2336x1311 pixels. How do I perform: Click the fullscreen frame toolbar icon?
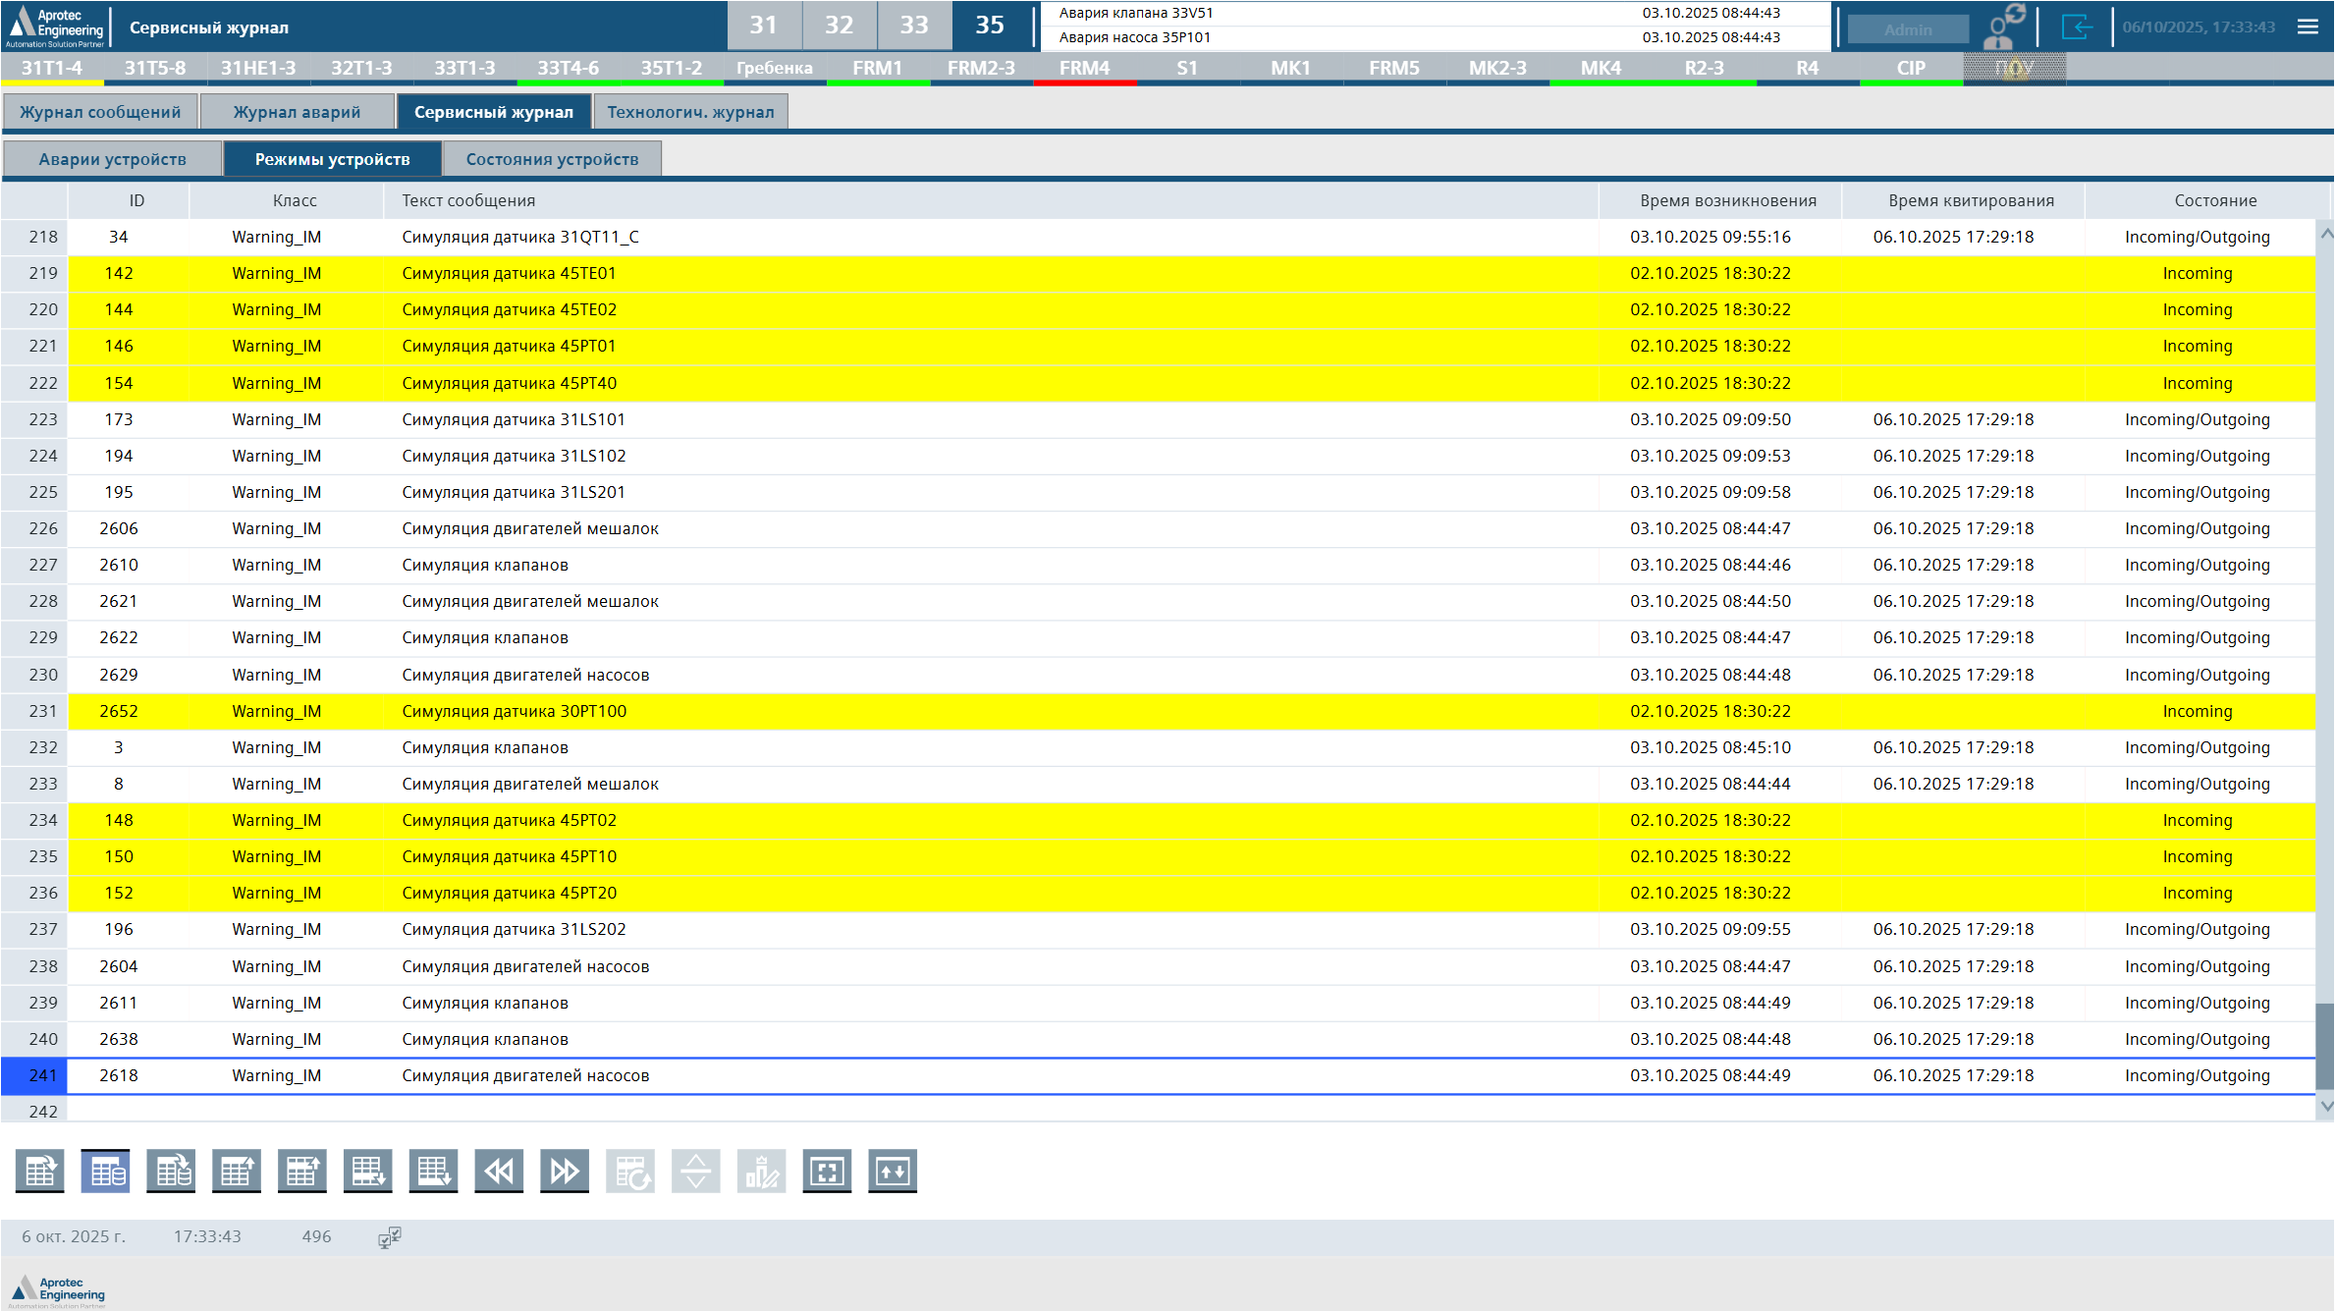(x=827, y=1171)
